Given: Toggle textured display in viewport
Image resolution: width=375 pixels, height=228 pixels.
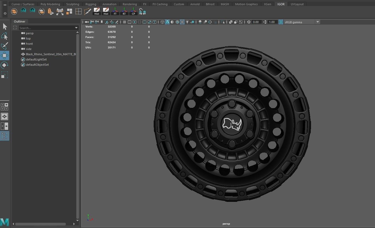Looking at the screenshot, I should coord(182,22).
